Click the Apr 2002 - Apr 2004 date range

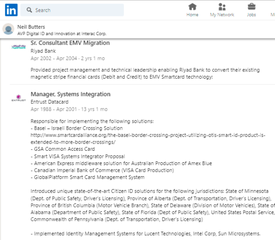tap(54, 58)
